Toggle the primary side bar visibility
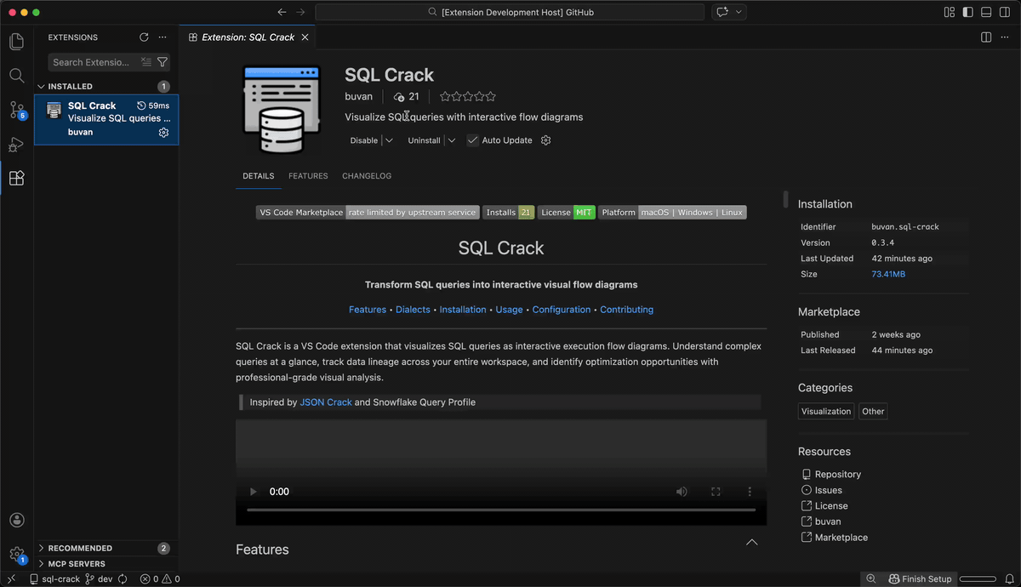The image size is (1021, 587). click(x=968, y=12)
